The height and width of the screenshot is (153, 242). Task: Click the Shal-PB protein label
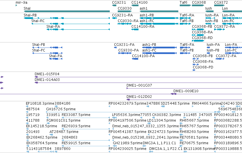pos(38,45)
